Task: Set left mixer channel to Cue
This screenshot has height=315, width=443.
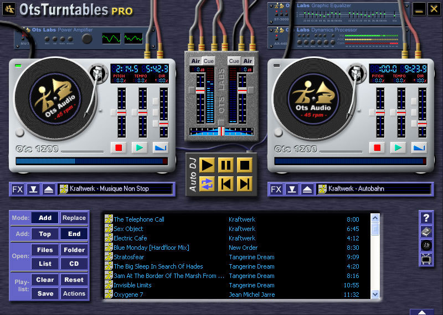Action: tap(209, 61)
